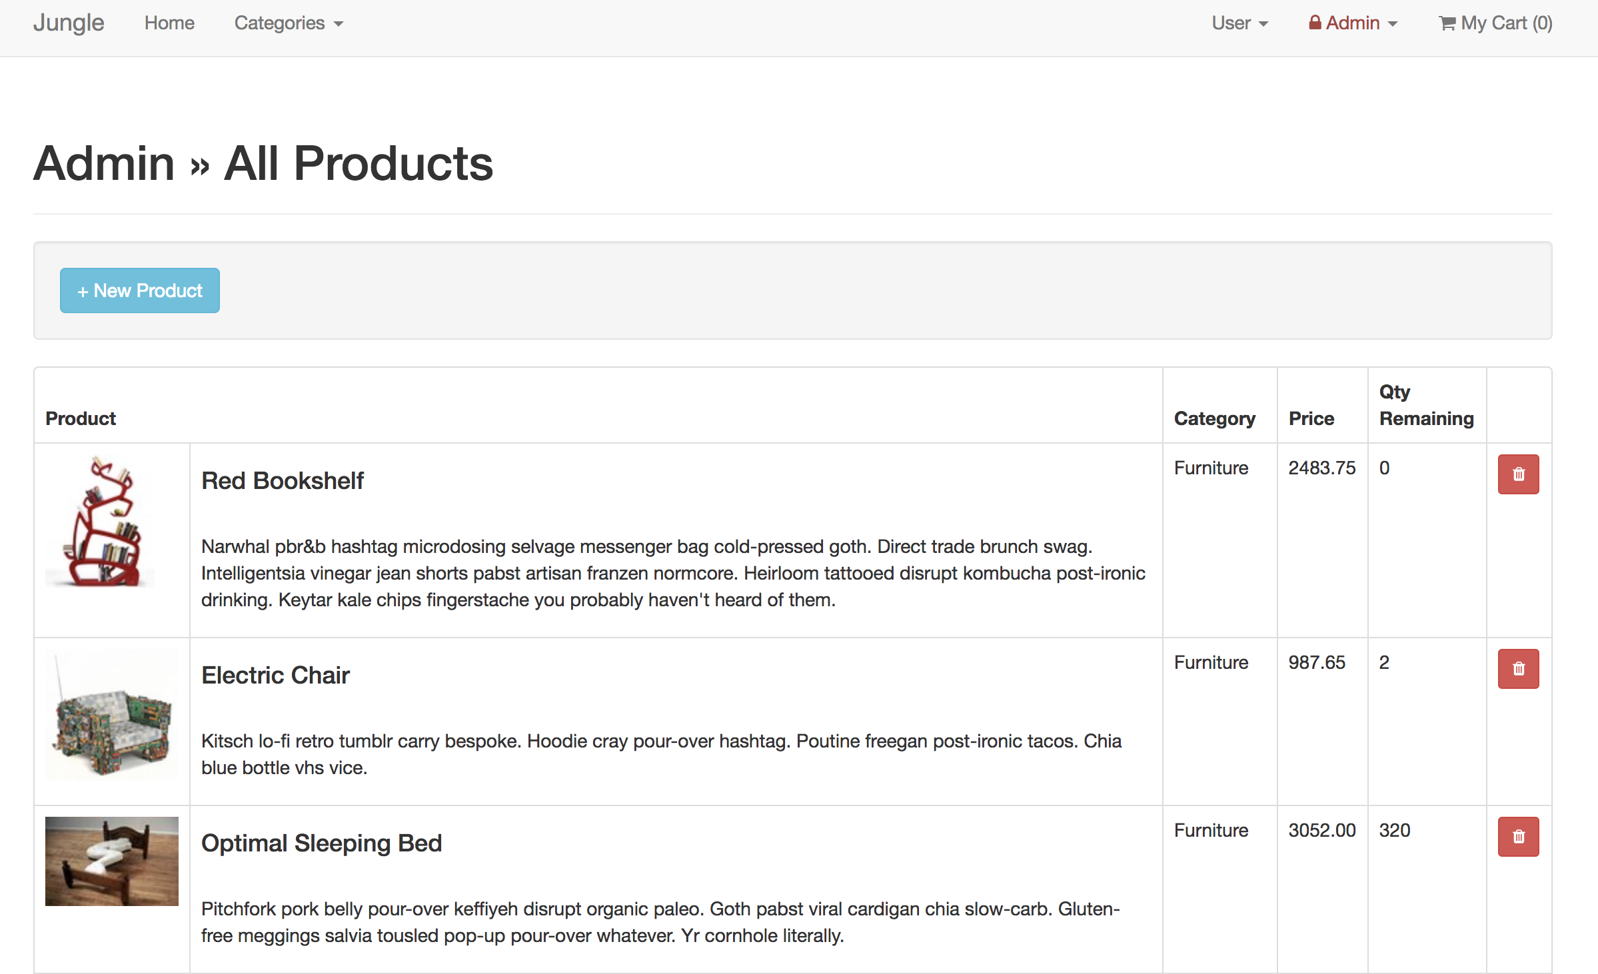Viewport: 1598px width, 974px height.
Task: Click the Jungle brand logo
Action: [69, 23]
